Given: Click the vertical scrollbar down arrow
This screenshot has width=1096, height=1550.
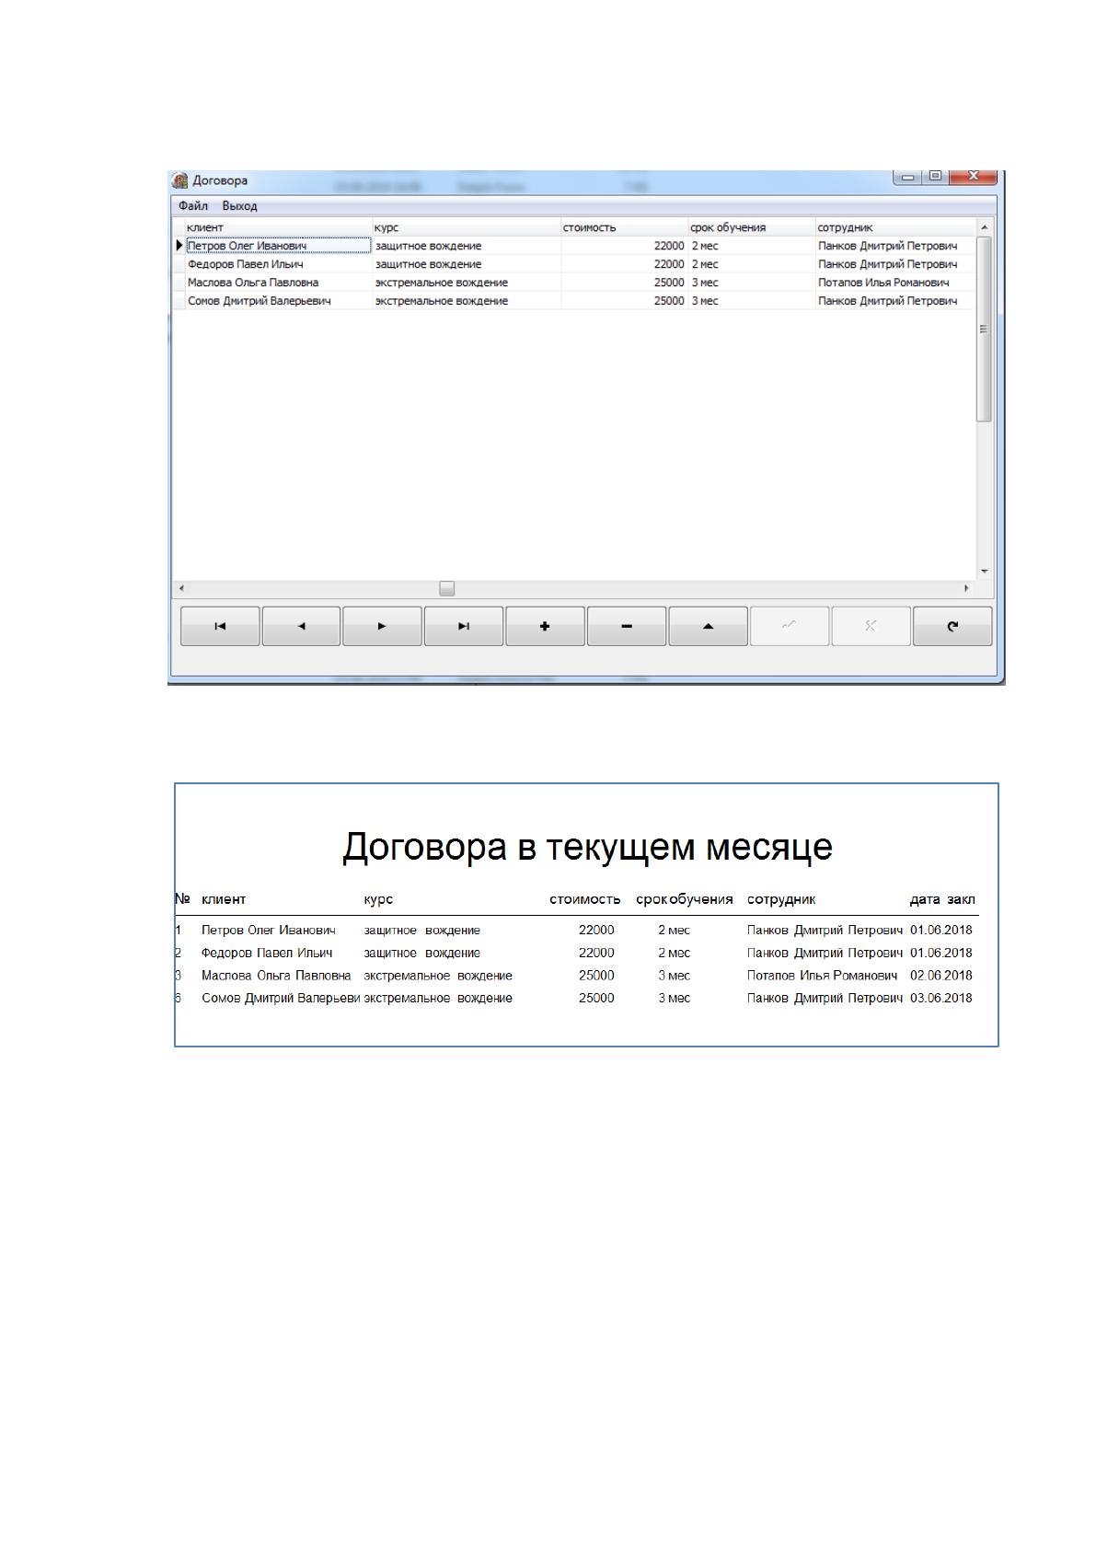Looking at the screenshot, I should click(x=984, y=572).
